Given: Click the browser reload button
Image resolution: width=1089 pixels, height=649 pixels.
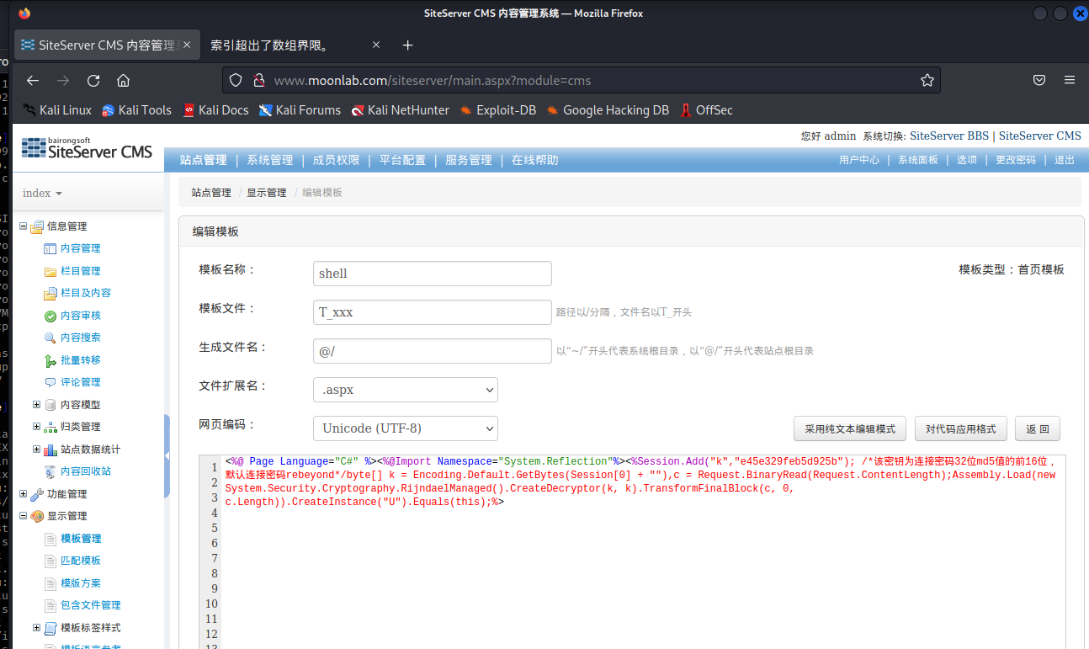Looking at the screenshot, I should pos(93,80).
